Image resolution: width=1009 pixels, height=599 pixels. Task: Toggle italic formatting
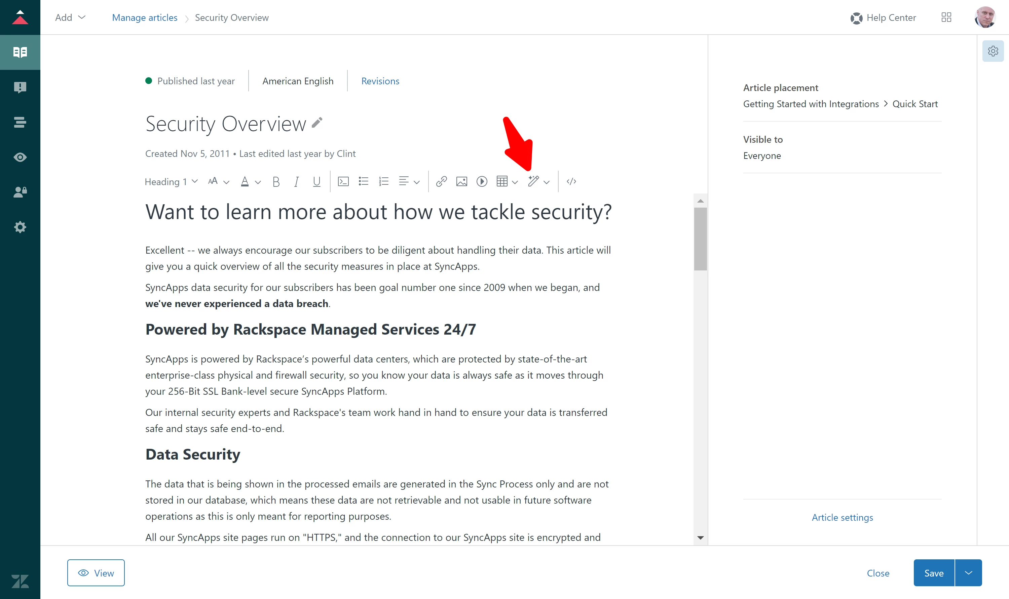296,182
